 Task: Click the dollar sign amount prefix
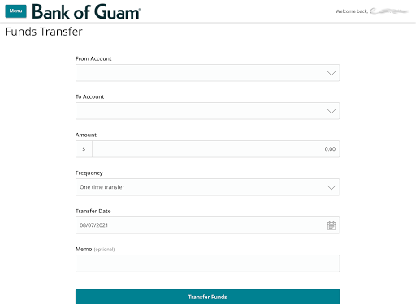pos(84,149)
